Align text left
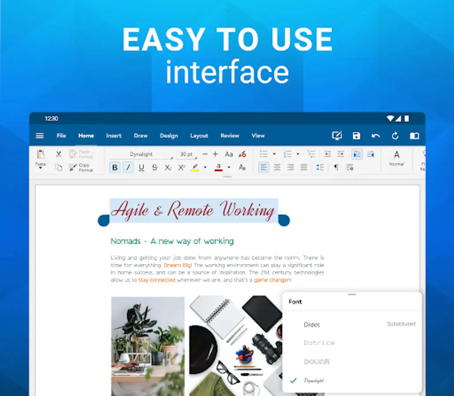The height and width of the screenshot is (396, 454). point(264,168)
